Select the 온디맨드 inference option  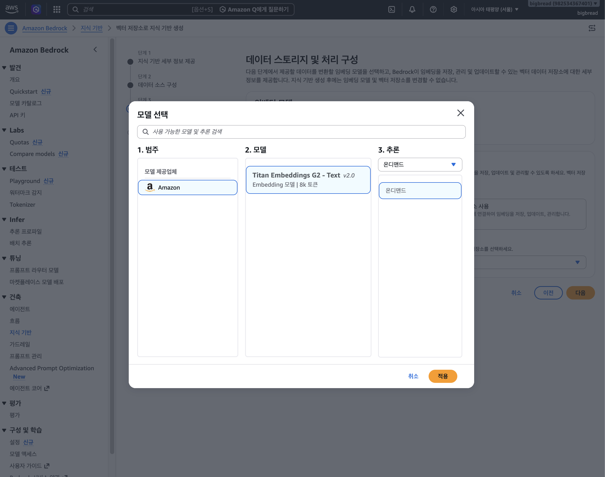click(420, 190)
